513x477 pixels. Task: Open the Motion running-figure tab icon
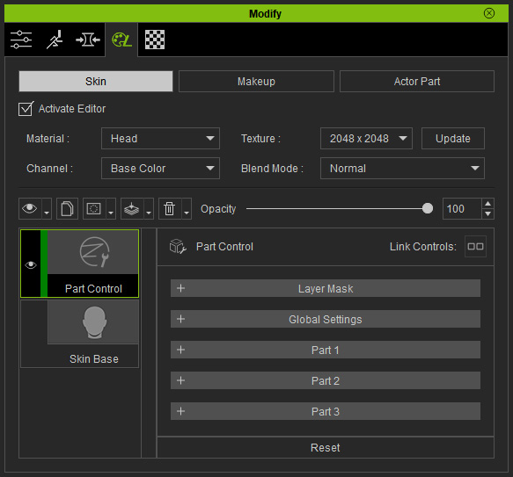[55, 40]
